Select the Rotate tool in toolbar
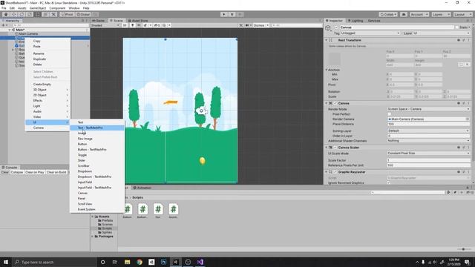475x267 pixels. (x=22, y=14)
